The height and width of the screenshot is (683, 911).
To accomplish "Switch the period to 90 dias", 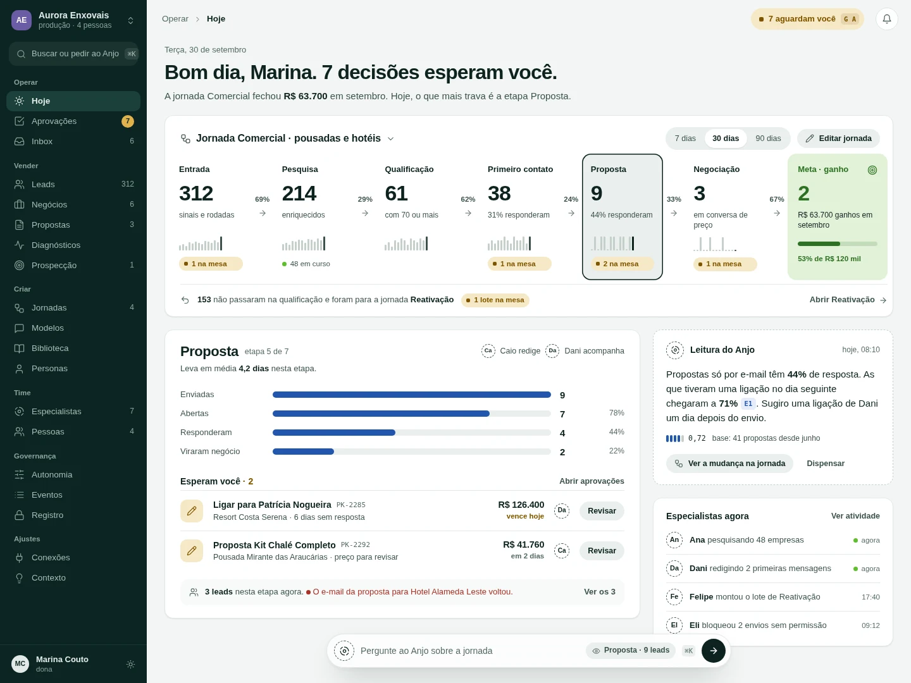I will 768,138.
